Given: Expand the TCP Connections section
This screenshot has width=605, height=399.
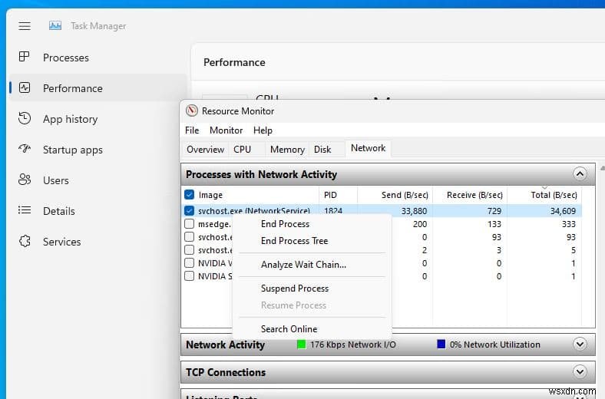Looking at the screenshot, I should 580,371.
